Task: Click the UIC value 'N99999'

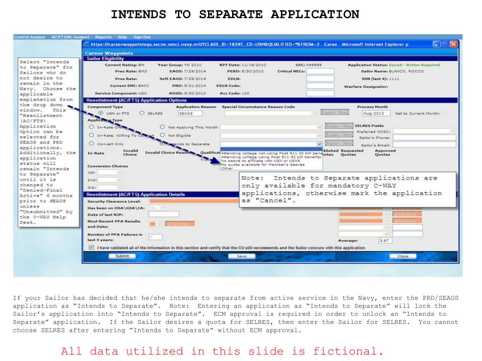Action: [x=313, y=65]
